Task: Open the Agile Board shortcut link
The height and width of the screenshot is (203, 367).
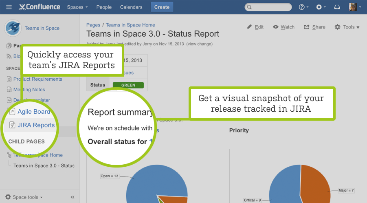Action: point(34,111)
